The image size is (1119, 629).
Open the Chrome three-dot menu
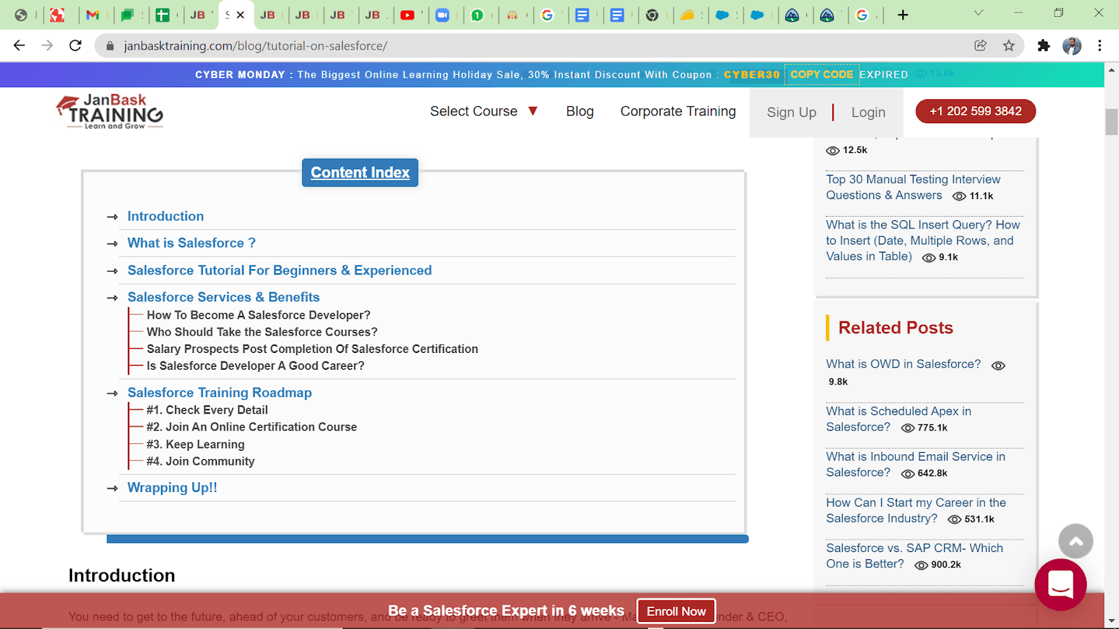pyautogui.click(x=1099, y=45)
